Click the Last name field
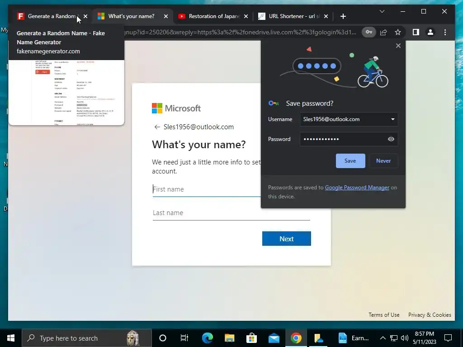463x347 pixels. tap(231, 213)
